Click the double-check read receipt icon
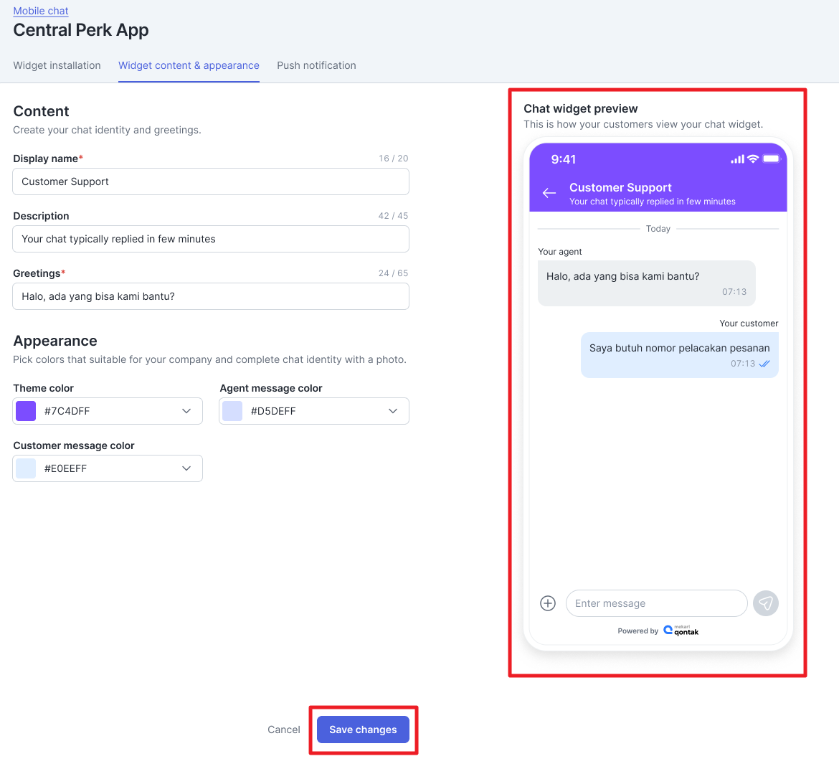The width and height of the screenshot is (839, 774). coord(764,364)
